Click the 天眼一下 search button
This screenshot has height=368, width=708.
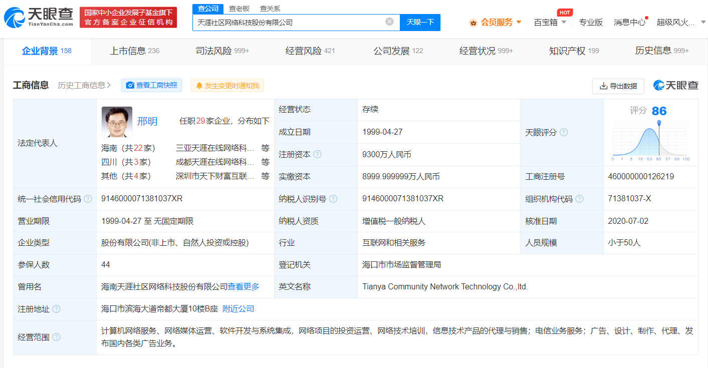[420, 22]
